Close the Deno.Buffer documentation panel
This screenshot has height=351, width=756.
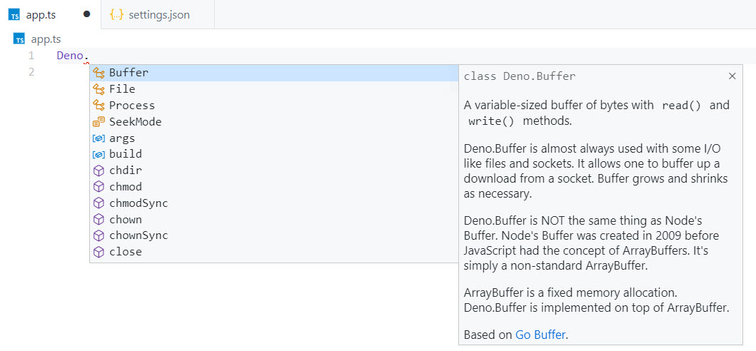[732, 76]
